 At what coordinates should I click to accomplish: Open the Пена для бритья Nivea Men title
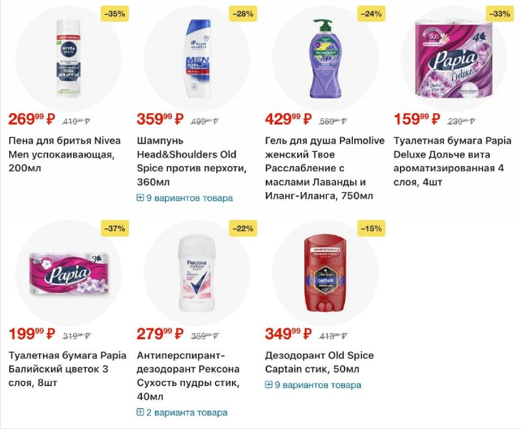[64, 154]
